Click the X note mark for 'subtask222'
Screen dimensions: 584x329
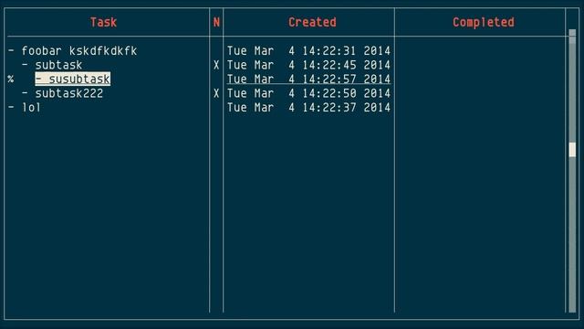(x=216, y=93)
